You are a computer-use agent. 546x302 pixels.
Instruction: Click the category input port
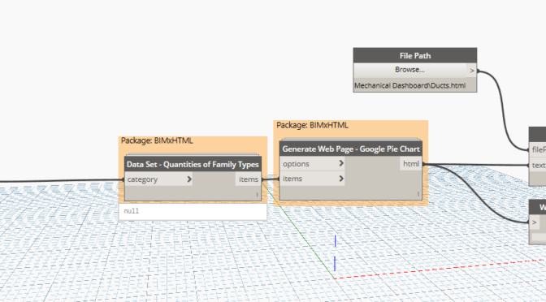tap(158, 179)
